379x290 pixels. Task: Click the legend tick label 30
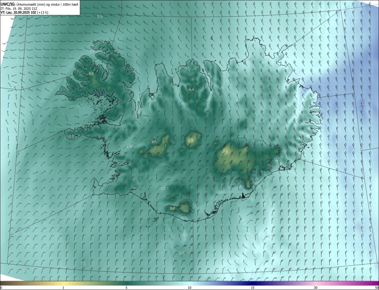point(316,288)
